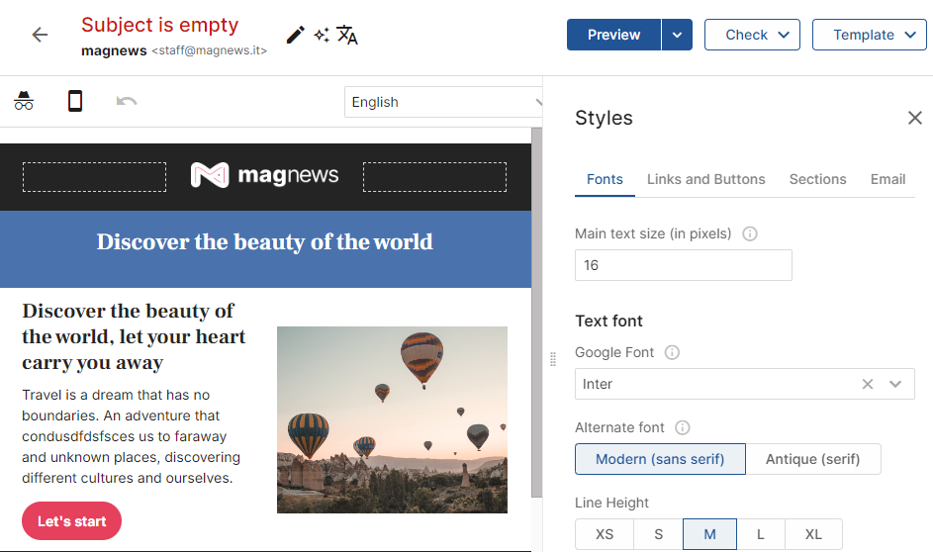Screen dimensions: 933x552
Task: Click the magnews sender name
Action: [114, 50]
